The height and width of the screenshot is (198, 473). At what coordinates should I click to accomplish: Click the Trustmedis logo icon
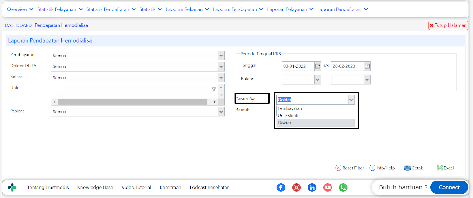[12, 187]
